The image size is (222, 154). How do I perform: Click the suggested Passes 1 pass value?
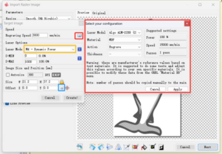(x=173, y=53)
